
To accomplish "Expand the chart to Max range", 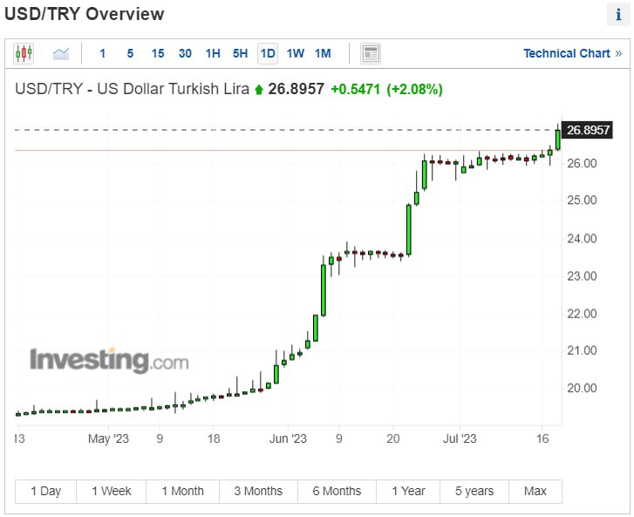I will click(x=535, y=491).
